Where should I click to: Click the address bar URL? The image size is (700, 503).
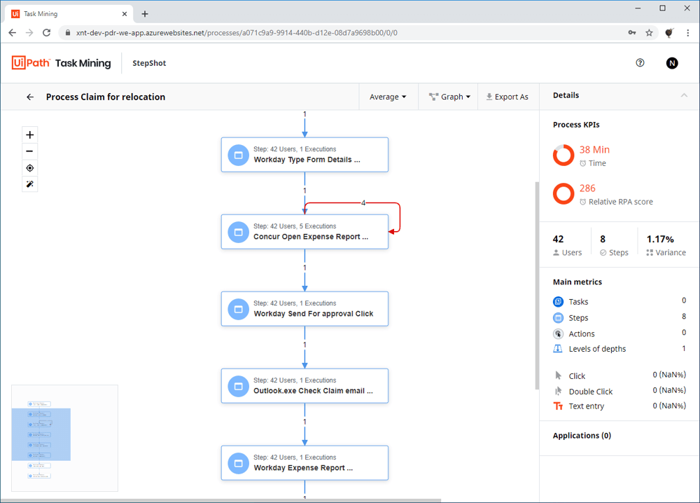pos(237,33)
